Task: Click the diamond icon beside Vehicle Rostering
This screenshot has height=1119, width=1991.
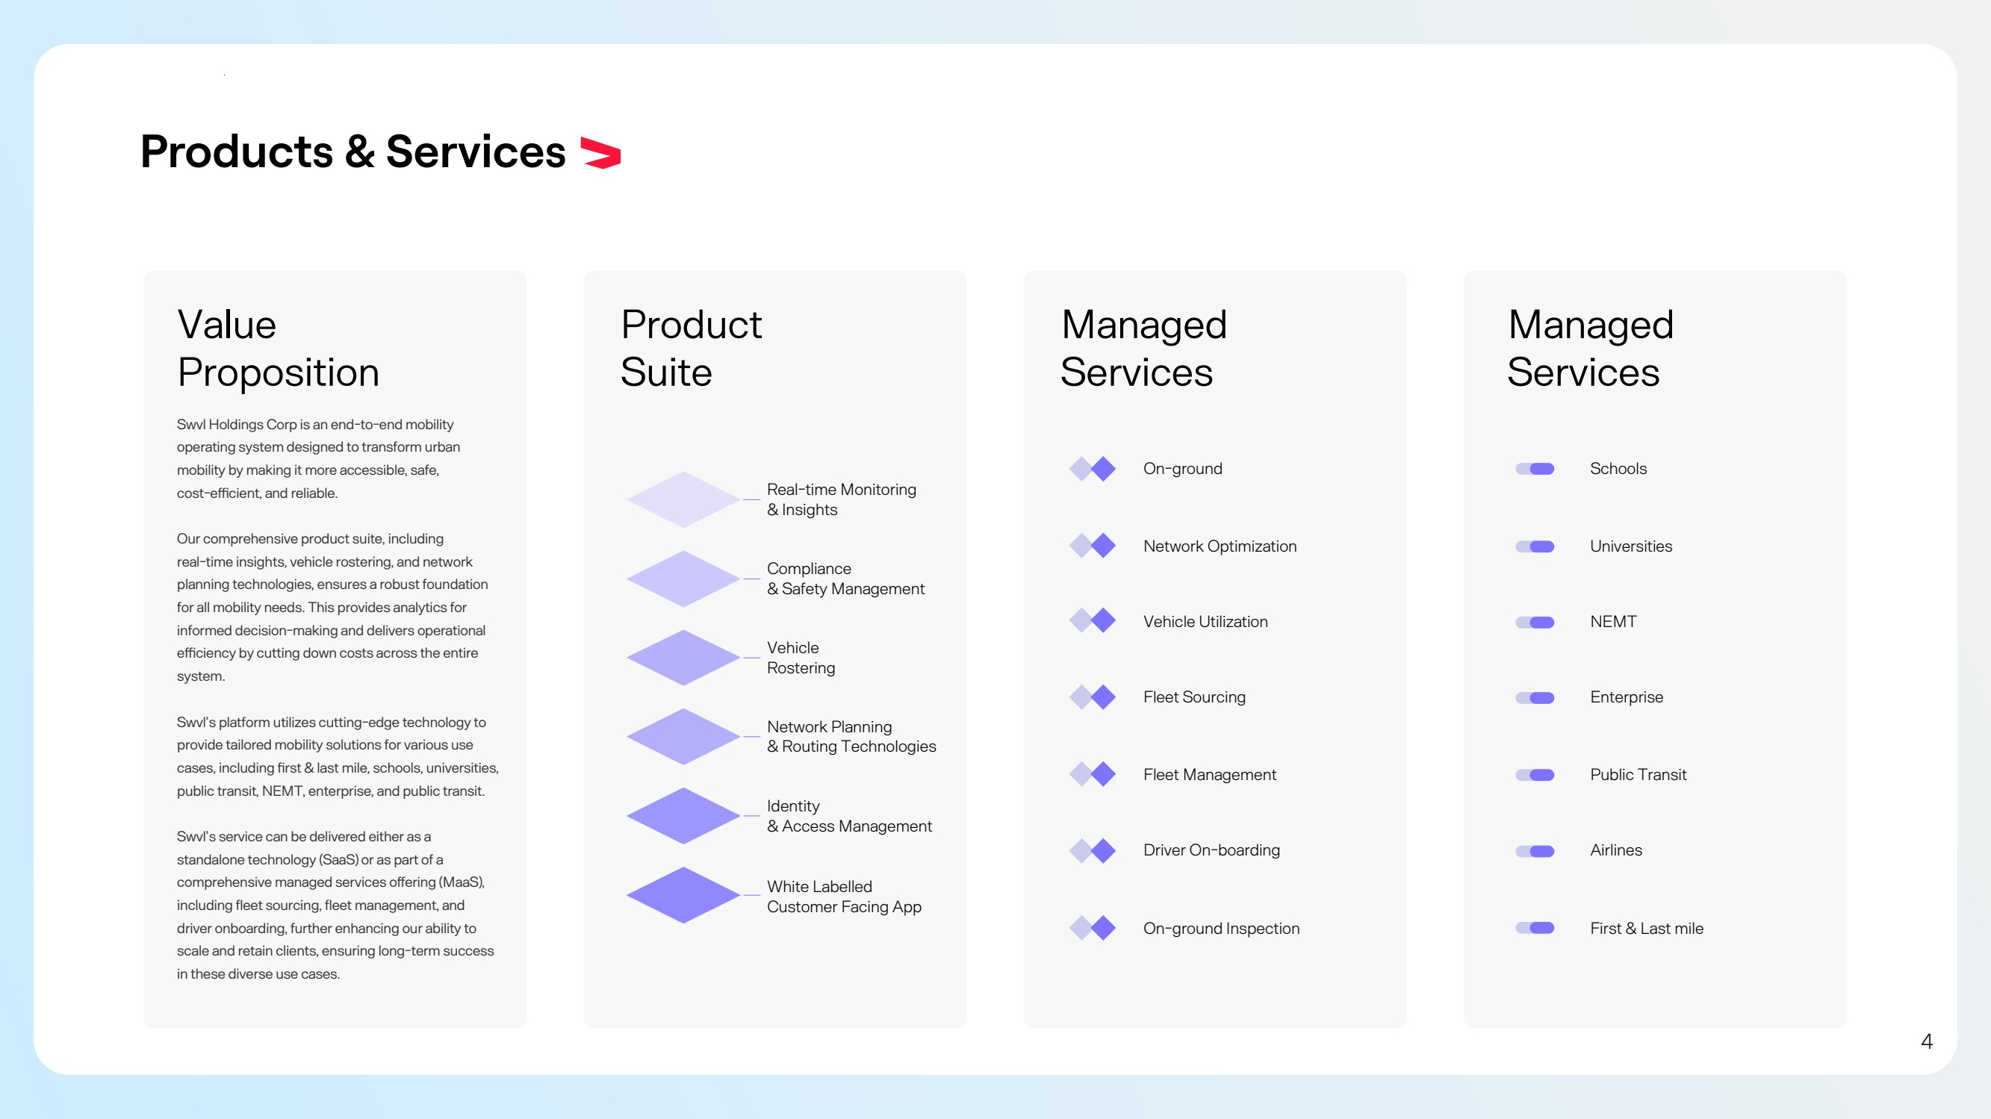Action: coord(683,658)
